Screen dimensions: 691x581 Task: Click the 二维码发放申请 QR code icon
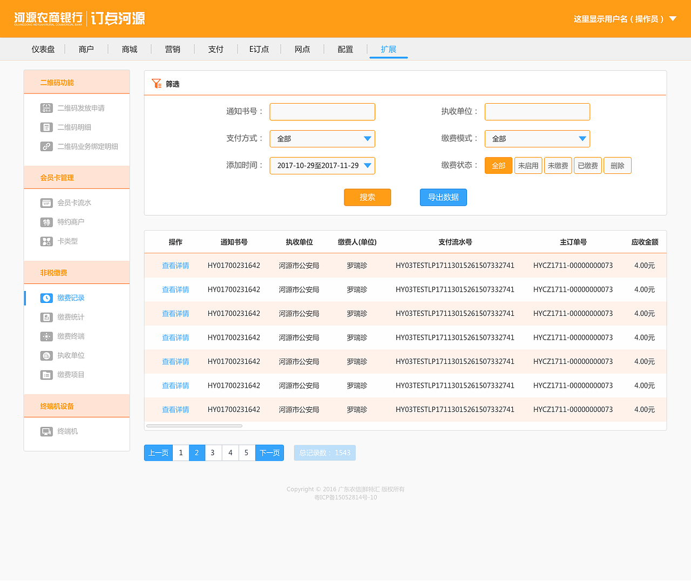(x=46, y=108)
